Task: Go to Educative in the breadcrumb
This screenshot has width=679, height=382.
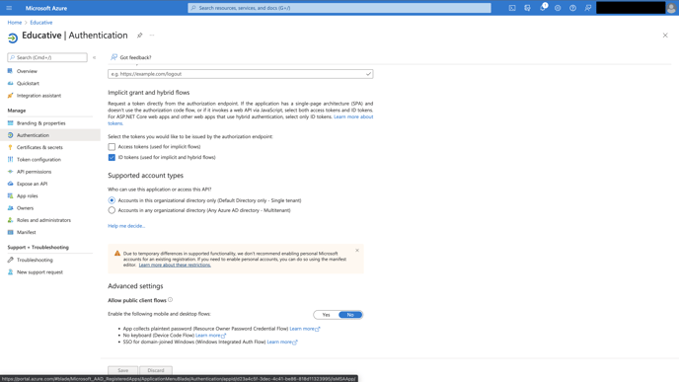Action: click(x=41, y=23)
